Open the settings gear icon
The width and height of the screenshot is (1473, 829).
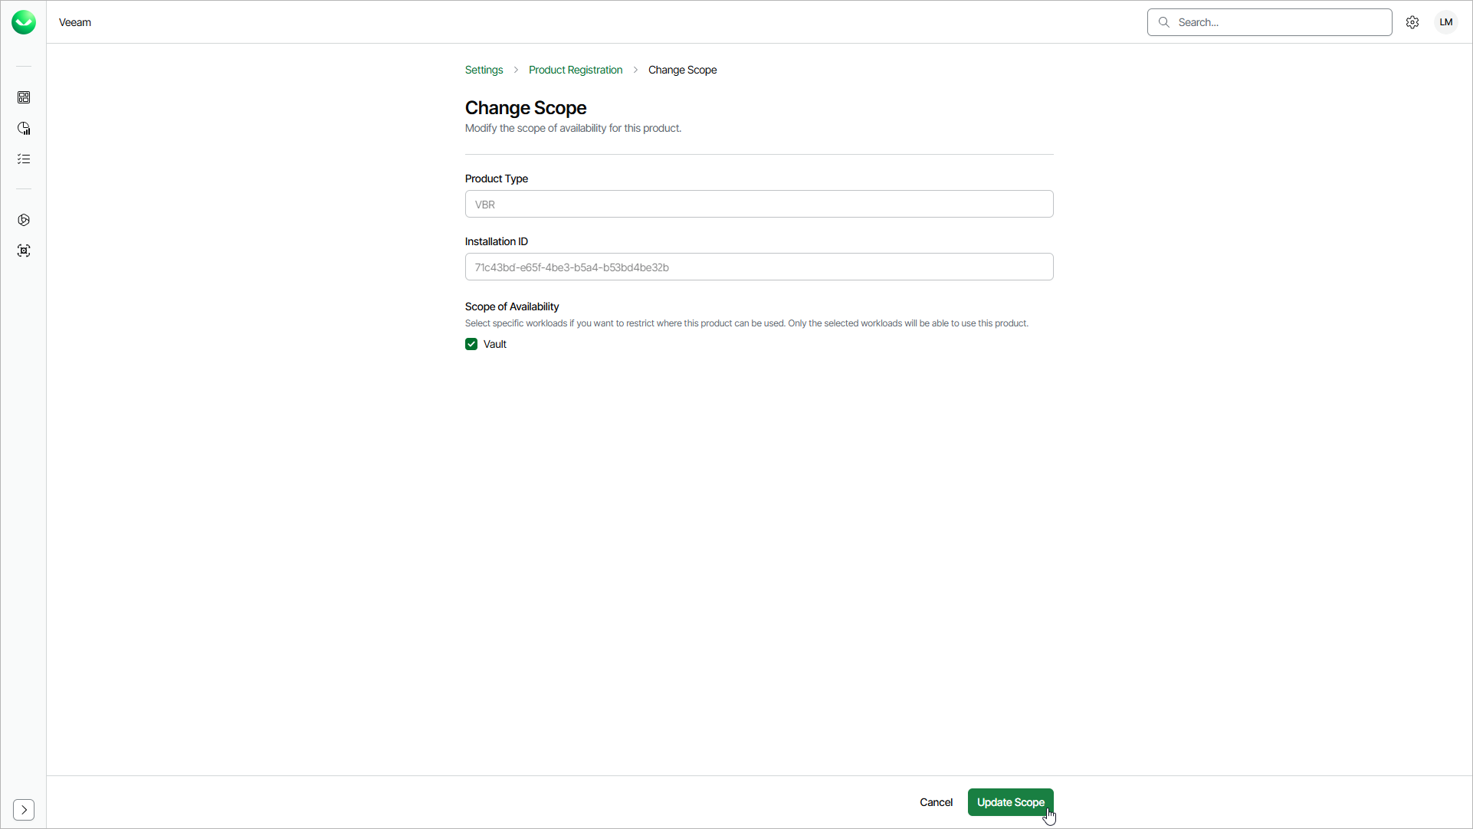tap(1412, 22)
